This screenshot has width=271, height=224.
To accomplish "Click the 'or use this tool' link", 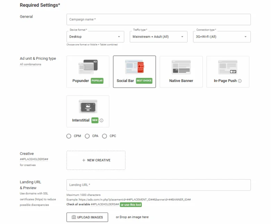I will click(x=131, y=205).
